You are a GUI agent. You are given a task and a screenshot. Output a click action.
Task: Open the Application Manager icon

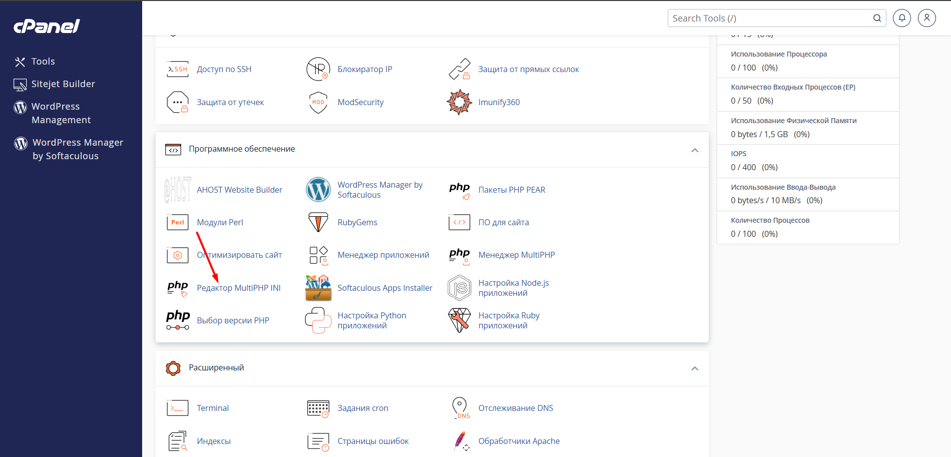point(318,255)
